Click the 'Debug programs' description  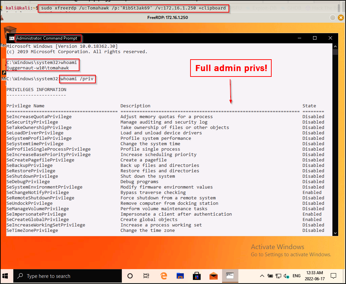coord(140,182)
